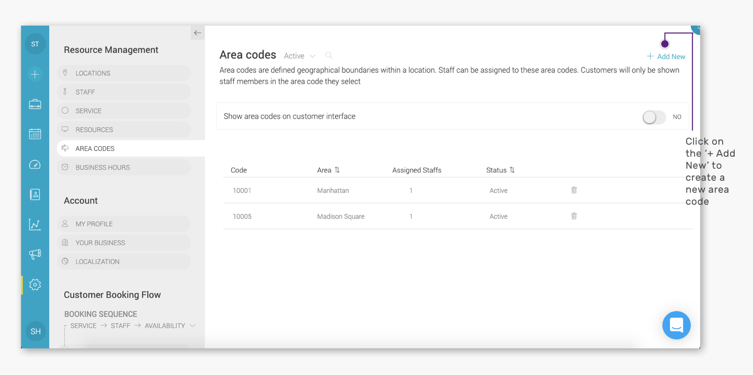Screen dimensions: 753x375
Task: Click the Manhattan area name
Action: pyautogui.click(x=333, y=191)
